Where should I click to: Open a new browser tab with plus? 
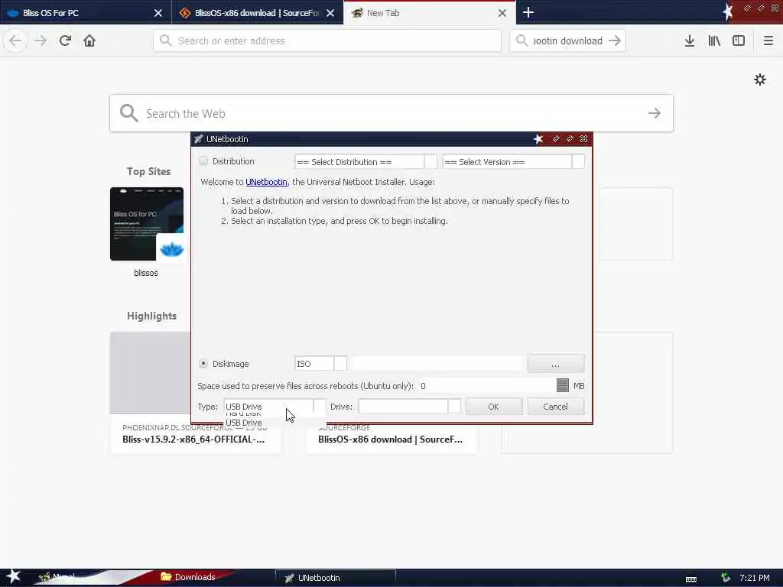click(x=528, y=12)
